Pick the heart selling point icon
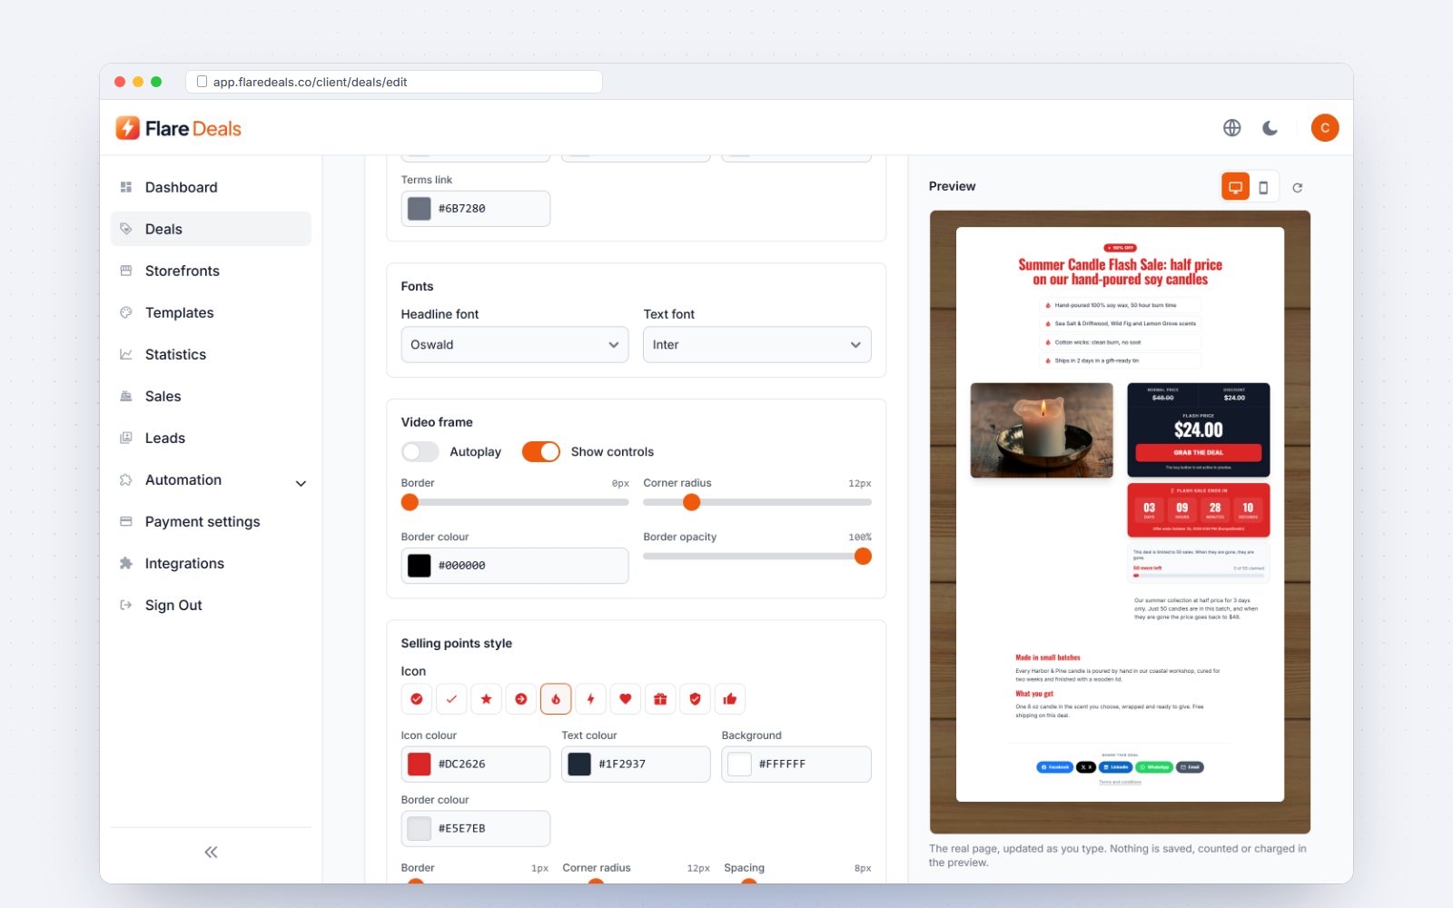Viewport: 1453px width, 908px height. [625, 699]
